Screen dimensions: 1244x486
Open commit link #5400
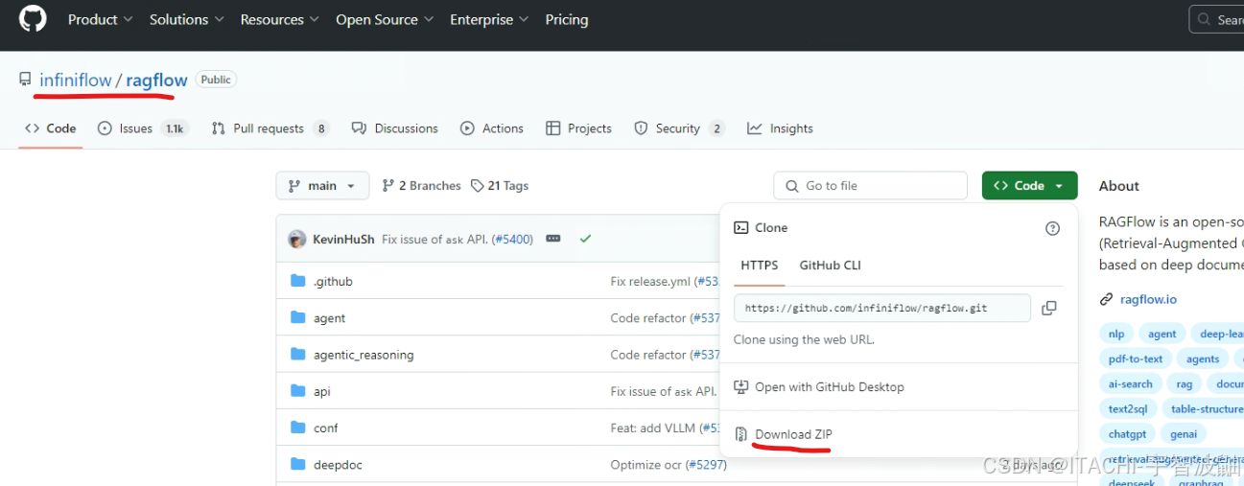(x=514, y=240)
